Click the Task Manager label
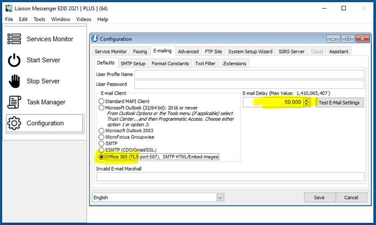376x225 pixels. tap(46, 102)
